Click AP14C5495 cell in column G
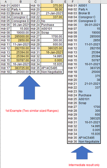 click(x=89, y=138)
